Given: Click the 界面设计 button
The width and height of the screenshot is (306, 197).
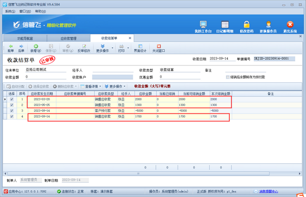Looking at the screenshot, I should tap(140, 48).
